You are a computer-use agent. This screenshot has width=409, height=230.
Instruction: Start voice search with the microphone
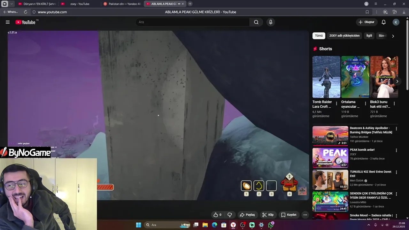[271, 22]
